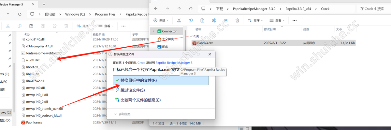Go up one folder in Paprika Recipe Manager window
Viewport: 391px width, 130px height.
click(x=8, y=14)
